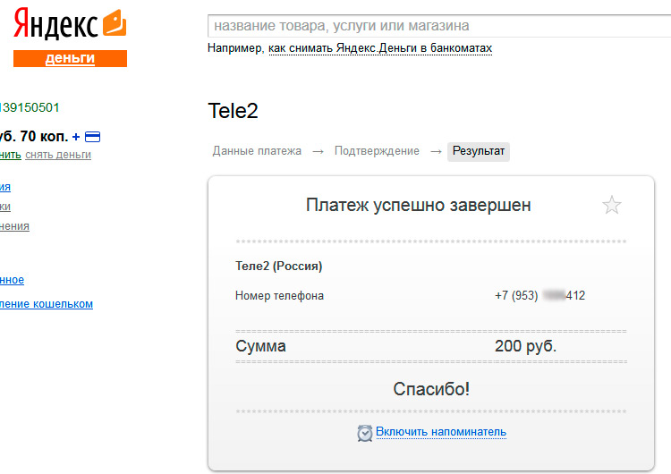Screen dimensions: 671x474
Task: Click 'снять деньги' link
Action: point(58,155)
